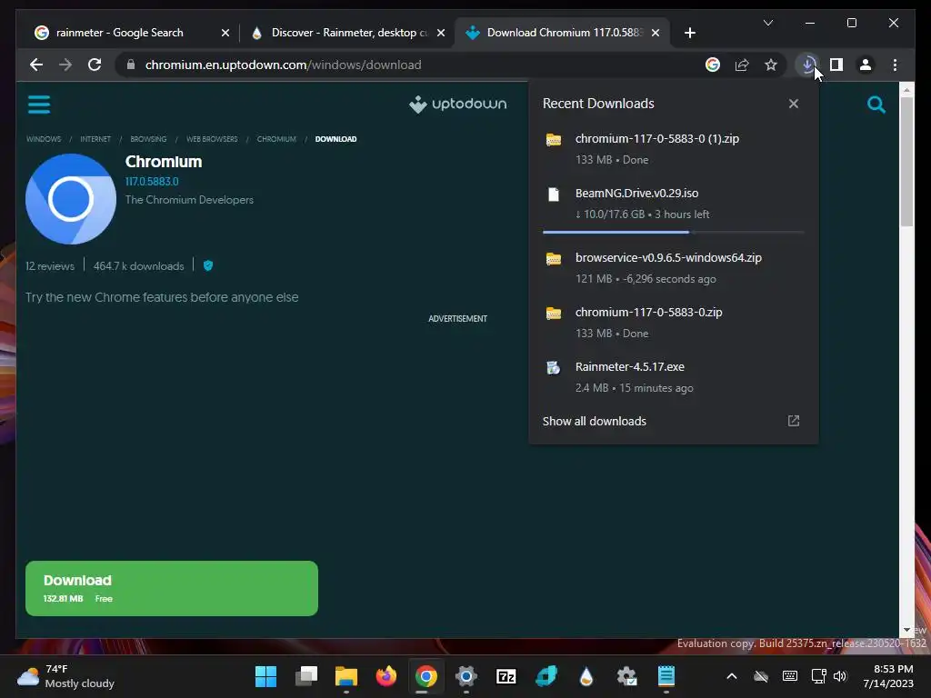Switch to Discover - Rainmeter tab
This screenshot has width=931, height=698.
pyautogui.click(x=347, y=33)
